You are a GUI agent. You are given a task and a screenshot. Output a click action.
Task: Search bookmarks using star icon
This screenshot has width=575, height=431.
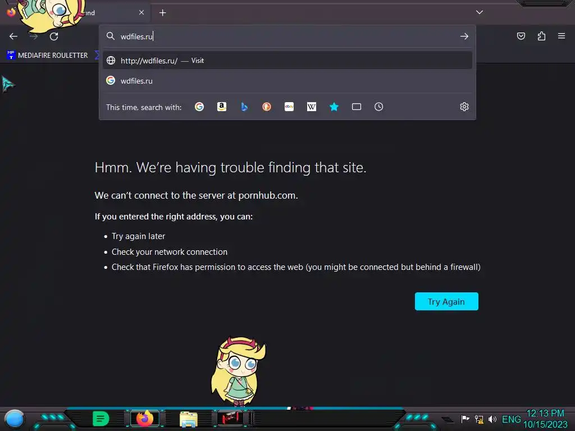pyautogui.click(x=334, y=107)
